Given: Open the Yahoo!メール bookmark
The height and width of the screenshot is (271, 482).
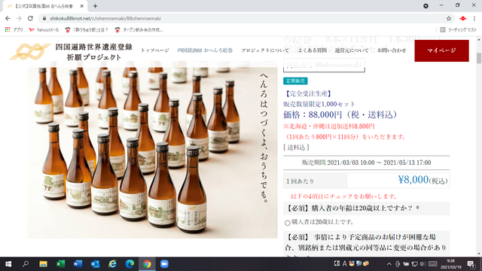Looking at the screenshot, I should coord(44,30).
